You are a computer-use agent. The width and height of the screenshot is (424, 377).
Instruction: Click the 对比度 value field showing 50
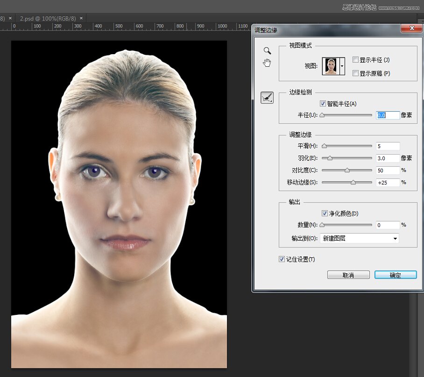pos(388,171)
